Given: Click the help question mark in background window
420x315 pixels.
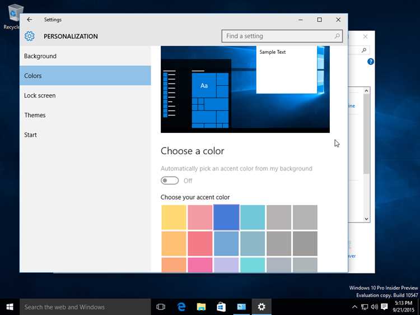Looking at the screenshot, I should (x=371, y=62).
